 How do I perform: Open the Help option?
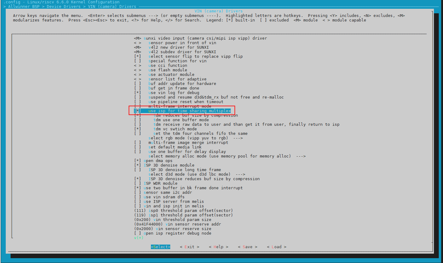pyautogui.click(x=218, y=247)
